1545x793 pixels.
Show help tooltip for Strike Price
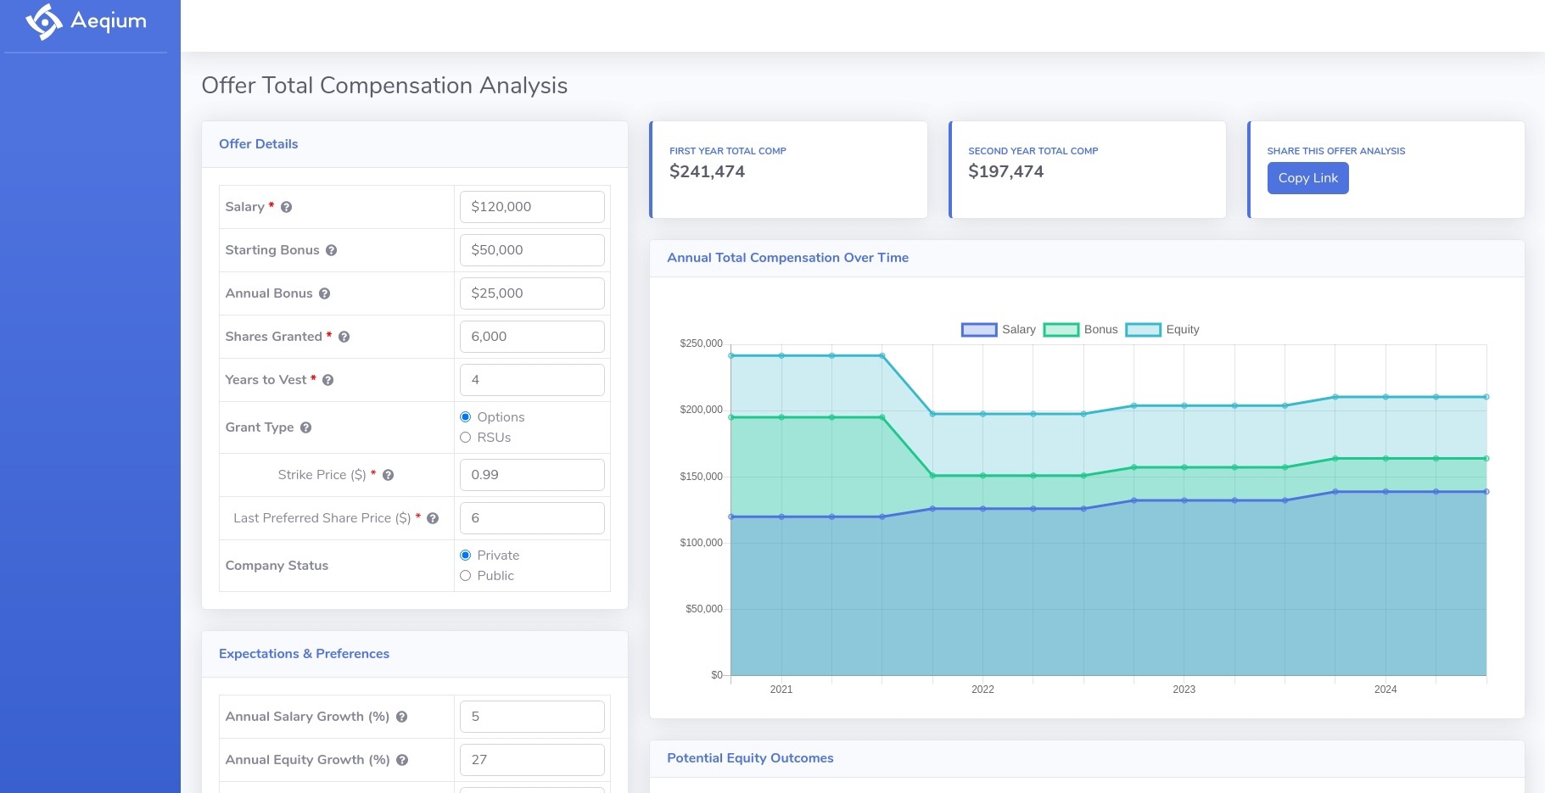click(x=389, y=475)
